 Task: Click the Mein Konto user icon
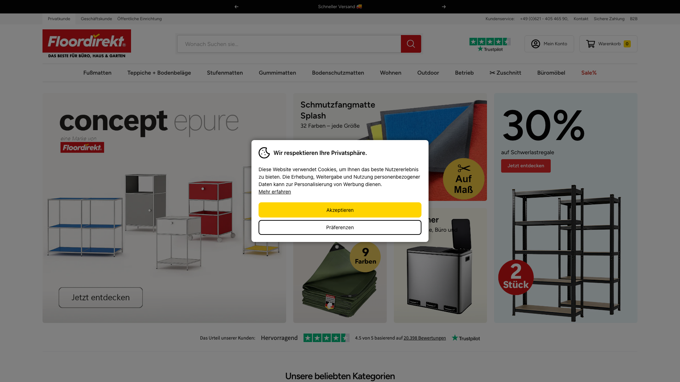(535, 44)
